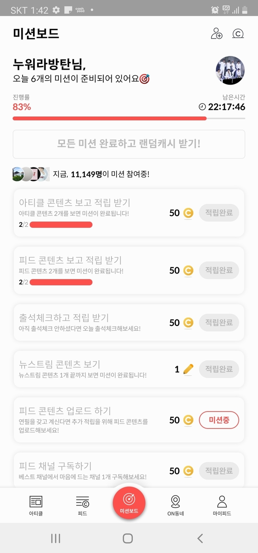The height and width of the screenshot is (553, 258).
Task: Tap 적립완료 on the 출석체크 mission
Action: (219, 323)
